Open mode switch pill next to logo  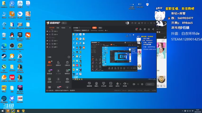pyautogui.click(x=64, y=23)
